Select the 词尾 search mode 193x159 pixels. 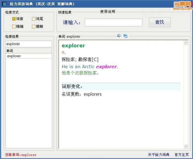point(34,19)
